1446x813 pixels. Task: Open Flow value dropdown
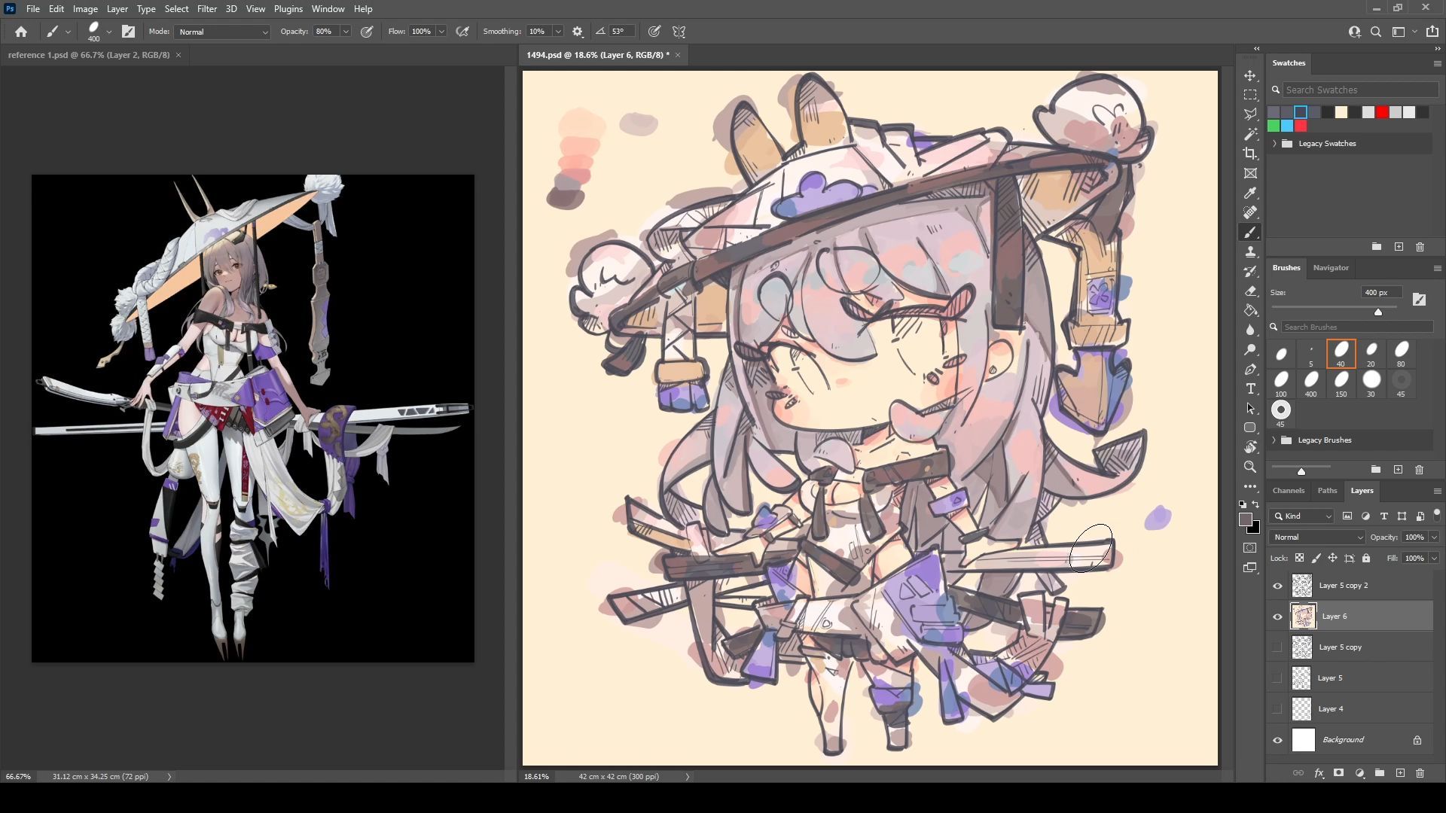pyautogui.click(x=441, y=32)
